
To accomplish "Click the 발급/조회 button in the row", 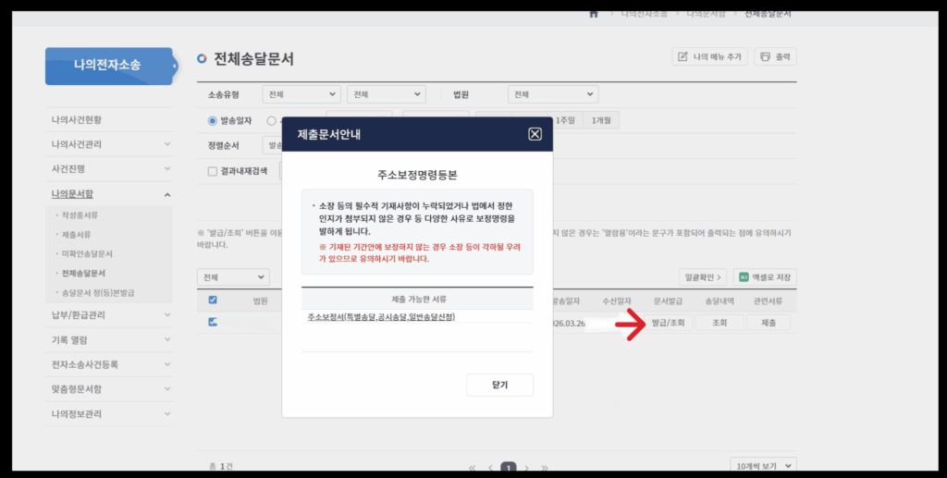I will click(x=668, y=323).
